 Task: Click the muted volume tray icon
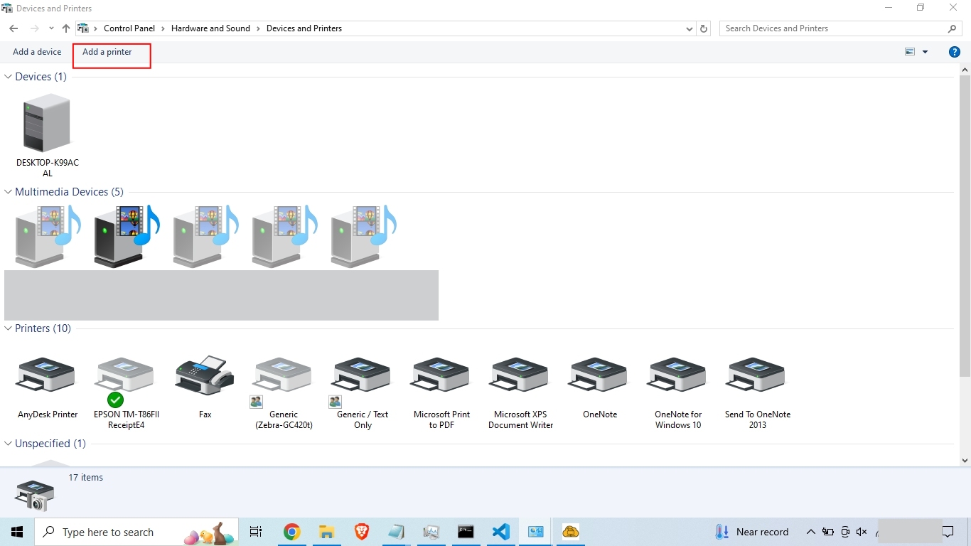point(862,532)
